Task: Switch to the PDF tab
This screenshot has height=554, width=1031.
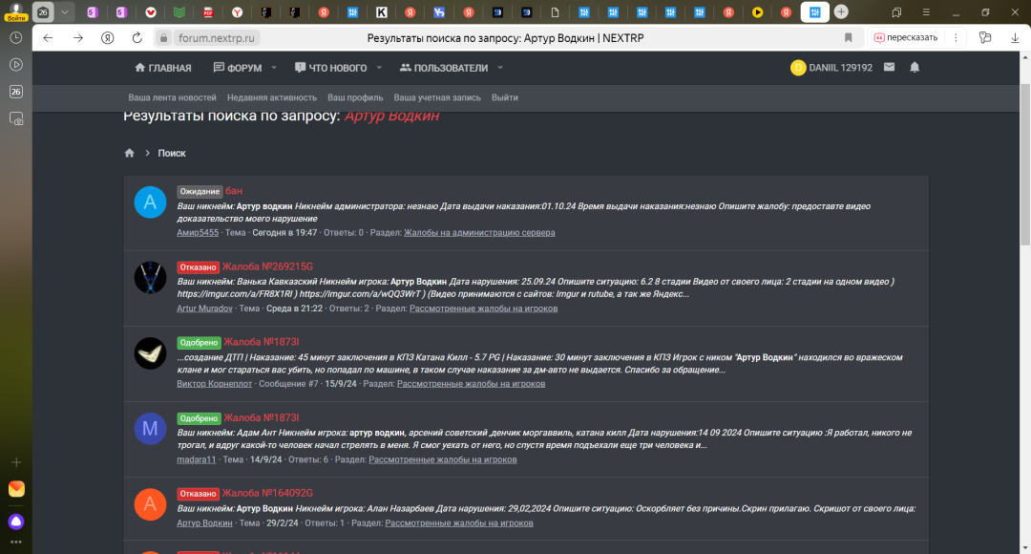Action: (x=208, y=11)
